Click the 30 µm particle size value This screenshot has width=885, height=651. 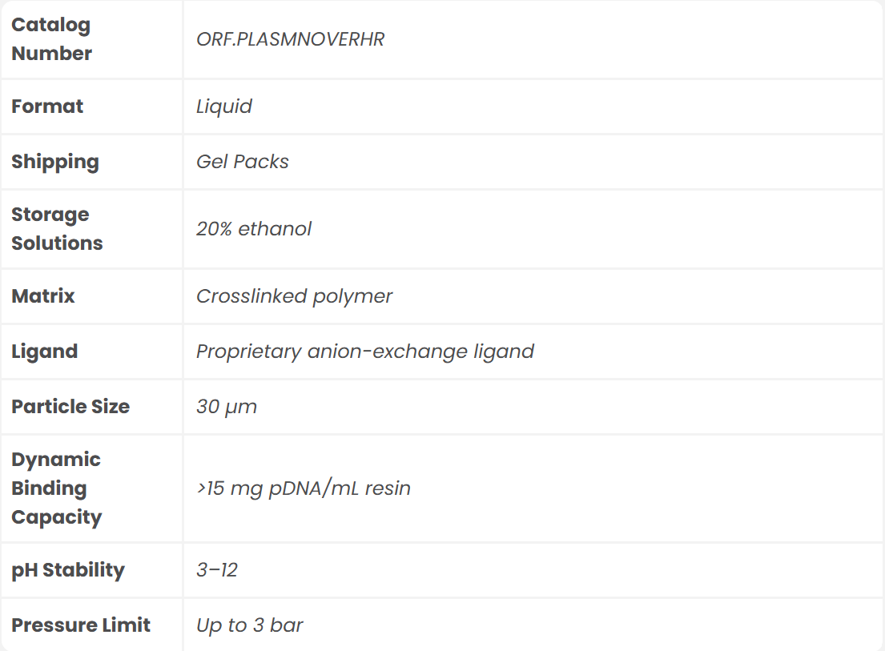coord(227,407)
